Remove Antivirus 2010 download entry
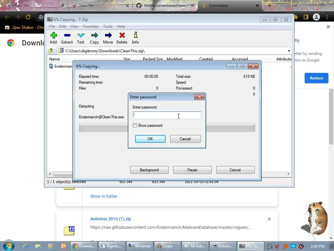This screenshot has width=334, height=251. [x=269, y=219]
